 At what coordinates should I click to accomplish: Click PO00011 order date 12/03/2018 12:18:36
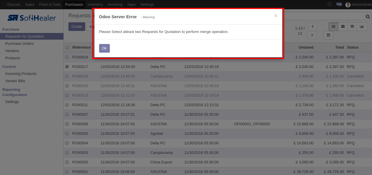[118, 105]
